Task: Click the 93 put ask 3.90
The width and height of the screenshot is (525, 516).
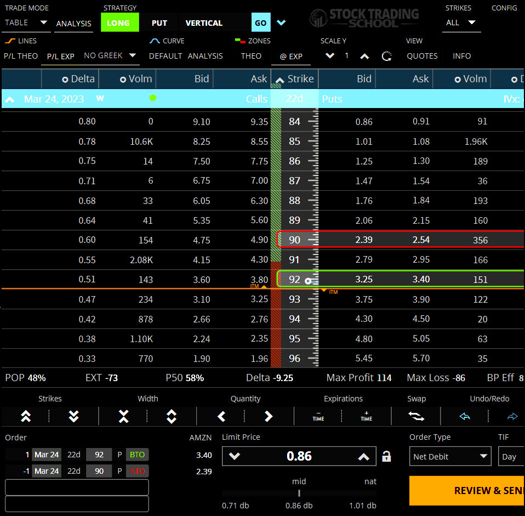Action: [x=421, y=299]
